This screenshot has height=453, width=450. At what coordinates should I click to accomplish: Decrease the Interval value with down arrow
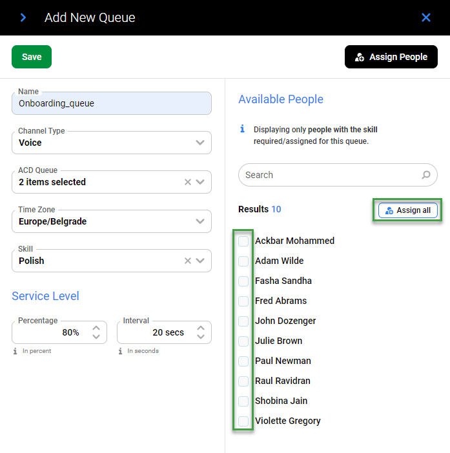[x=201, y=337]
